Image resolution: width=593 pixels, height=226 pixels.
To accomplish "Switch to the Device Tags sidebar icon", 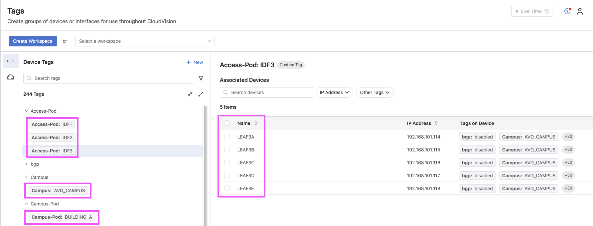I will (11, 61).
